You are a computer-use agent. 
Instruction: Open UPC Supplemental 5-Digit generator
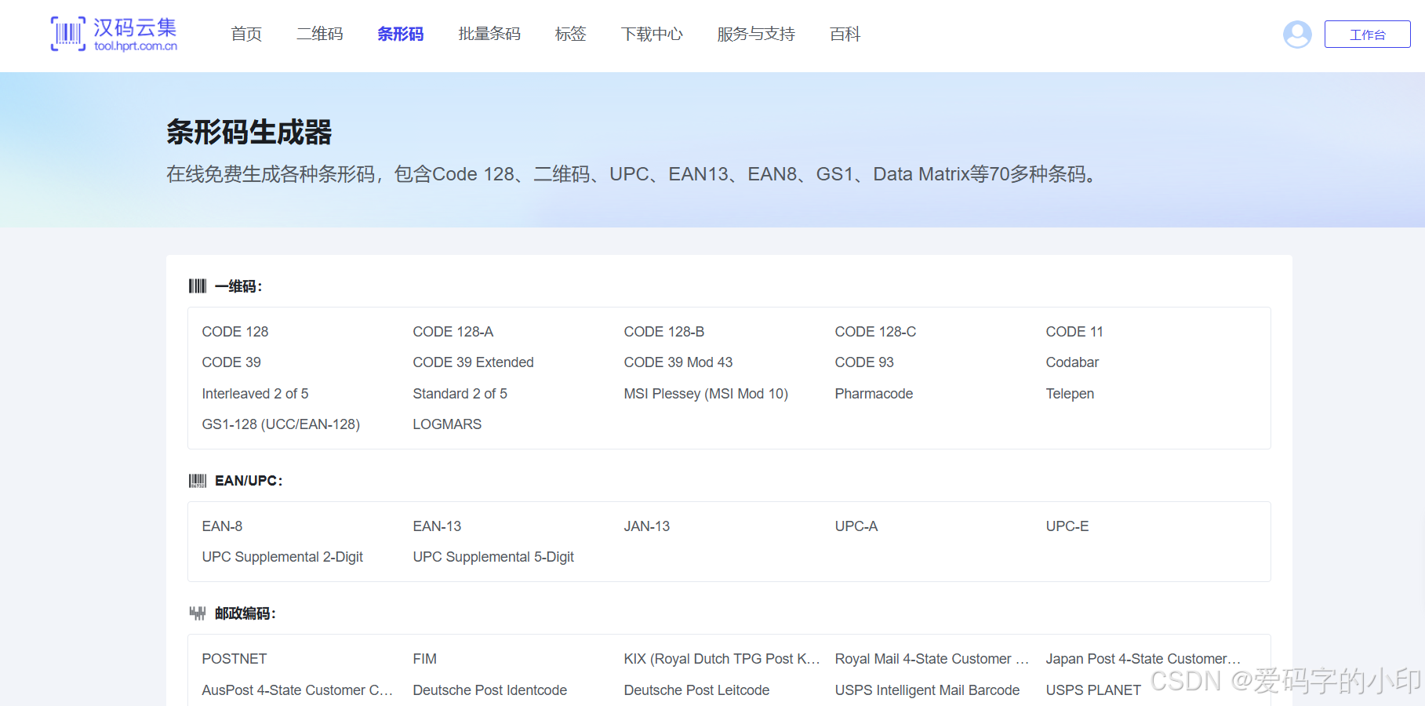[x=493, y=557]
